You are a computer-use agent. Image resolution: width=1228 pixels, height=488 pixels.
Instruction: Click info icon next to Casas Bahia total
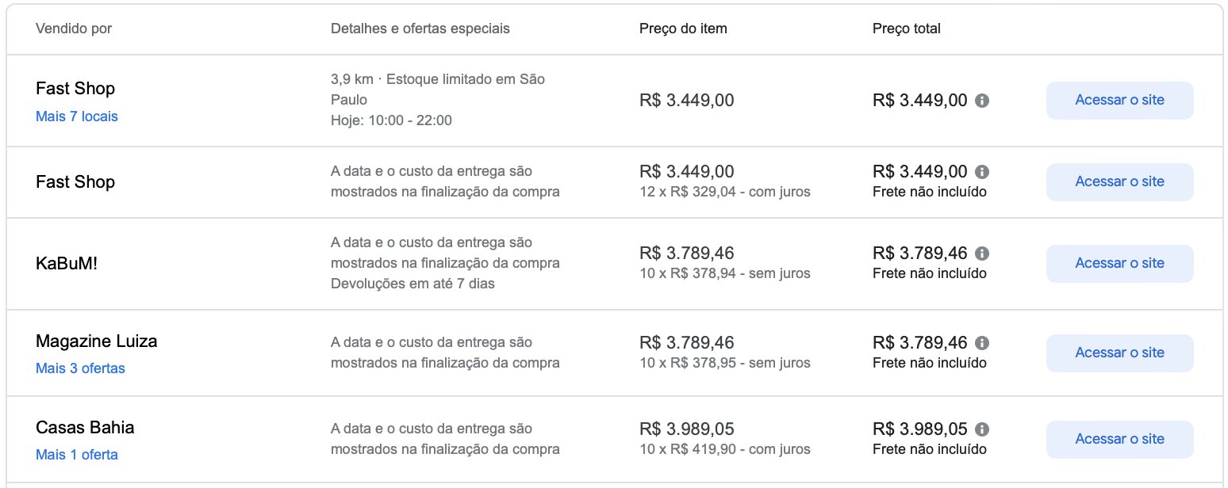[x=982, y=429]
